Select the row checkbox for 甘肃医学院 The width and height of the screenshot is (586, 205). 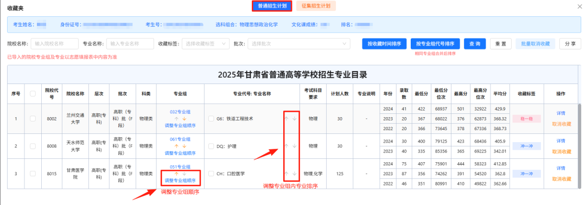coord(33,174)
